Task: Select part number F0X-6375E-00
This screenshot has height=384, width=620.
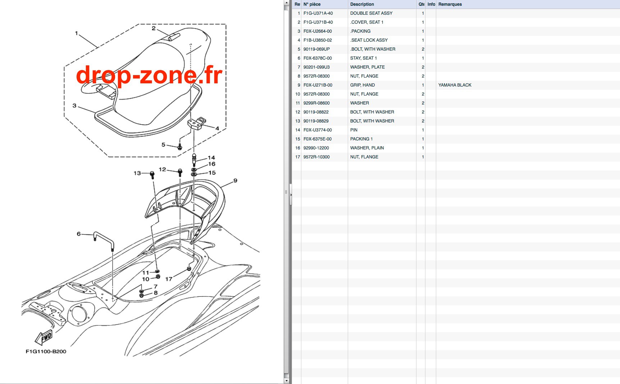Action: coord(318,139)
